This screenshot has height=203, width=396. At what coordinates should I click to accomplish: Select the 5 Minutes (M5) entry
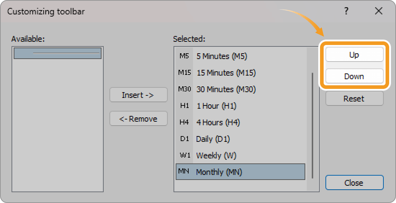pyautogui.click(x=240, y=56)
